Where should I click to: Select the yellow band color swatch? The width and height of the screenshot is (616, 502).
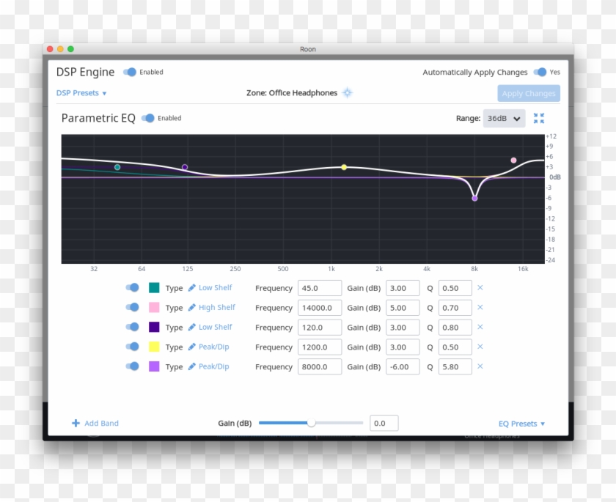point(154,347)
